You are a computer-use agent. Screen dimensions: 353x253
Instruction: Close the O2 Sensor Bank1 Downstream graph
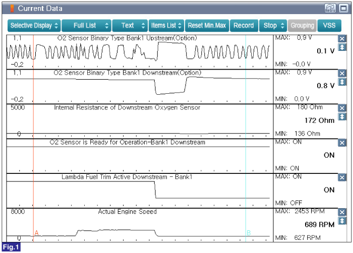[x=342, y=74]
